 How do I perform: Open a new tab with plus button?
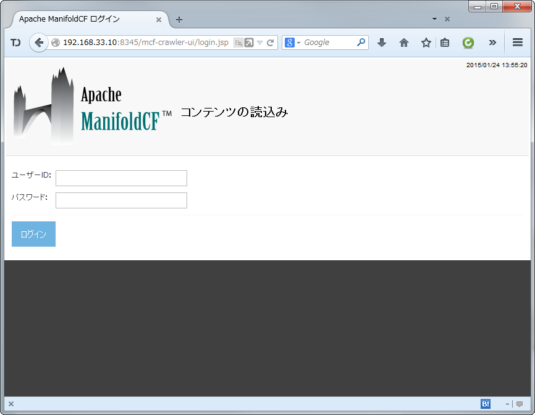tap(179, 20)
